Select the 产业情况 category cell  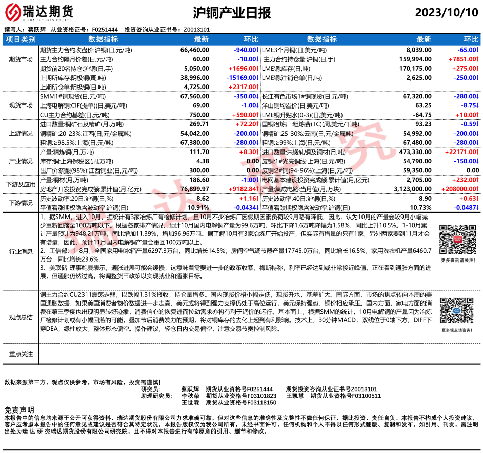[x=21, y=161]
